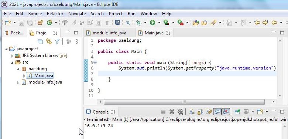288x139 pixels.
Task: Remove Launch with console X icon
Action: (x=172, y=112)
